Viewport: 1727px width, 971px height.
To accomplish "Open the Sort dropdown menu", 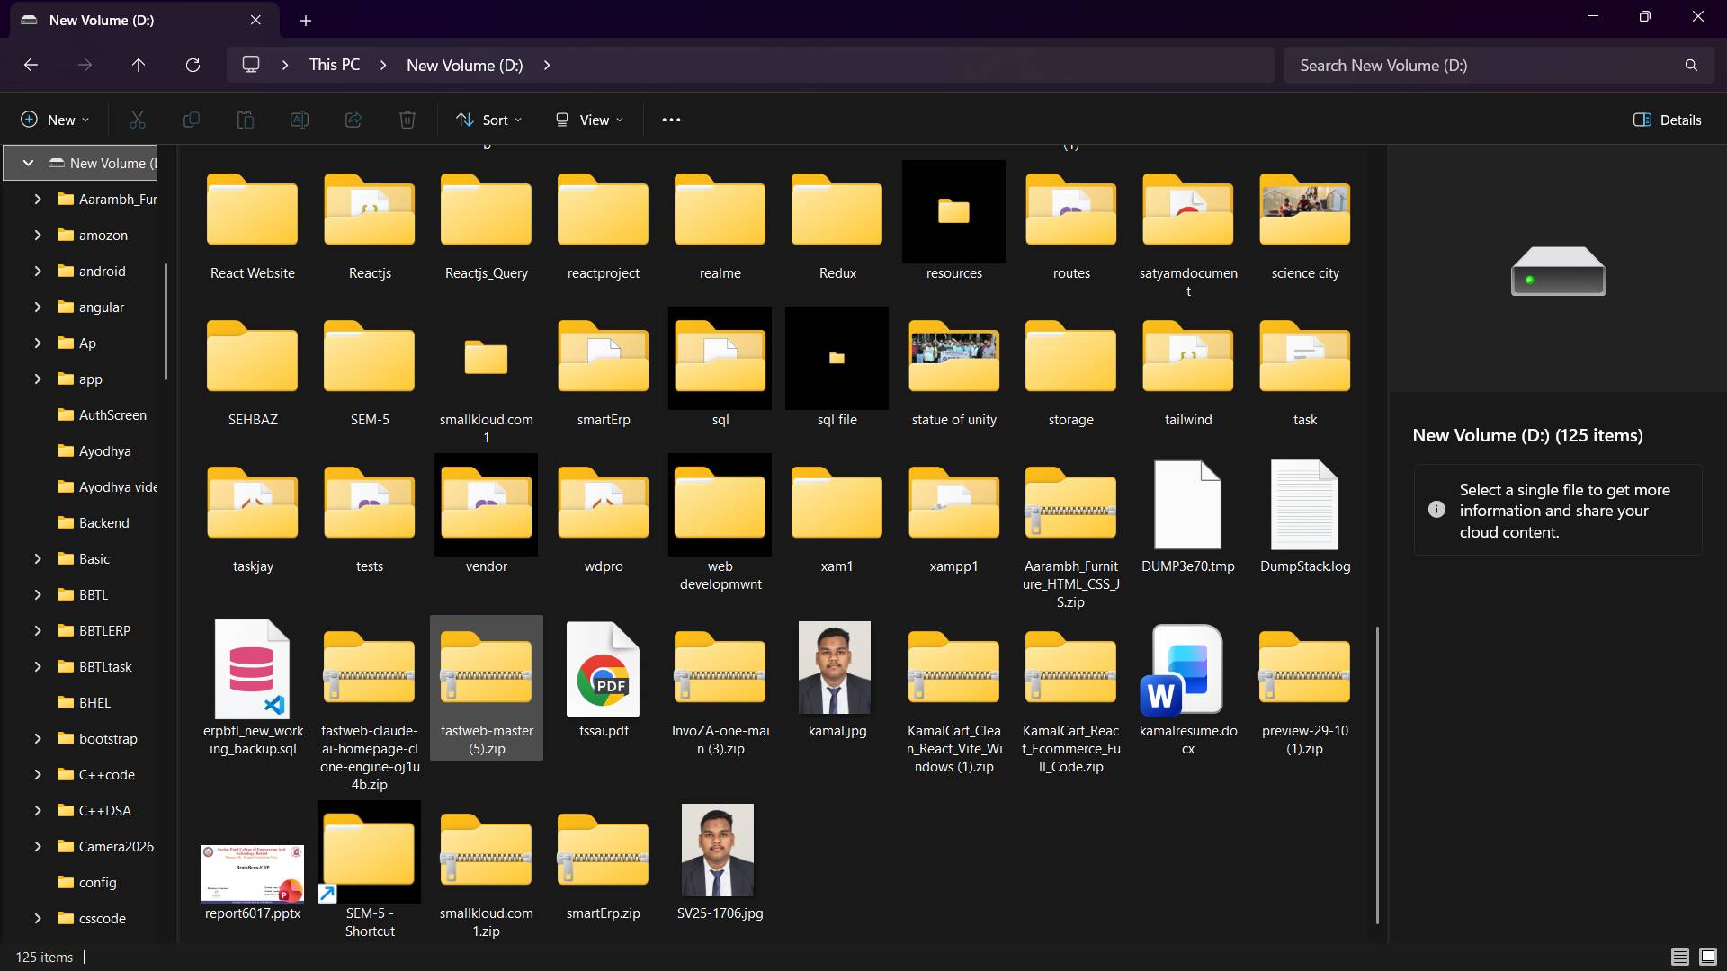I will [x=489, y=120].
